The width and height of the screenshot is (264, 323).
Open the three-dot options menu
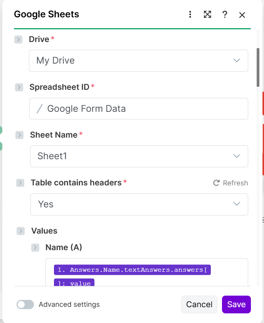[190, 14]
